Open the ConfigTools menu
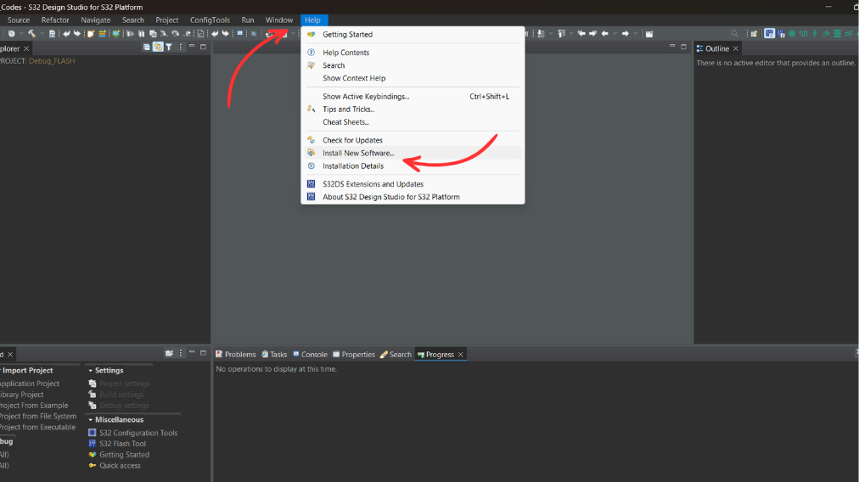Viewport: 859px width, 482px height. [x=210, y=20]
